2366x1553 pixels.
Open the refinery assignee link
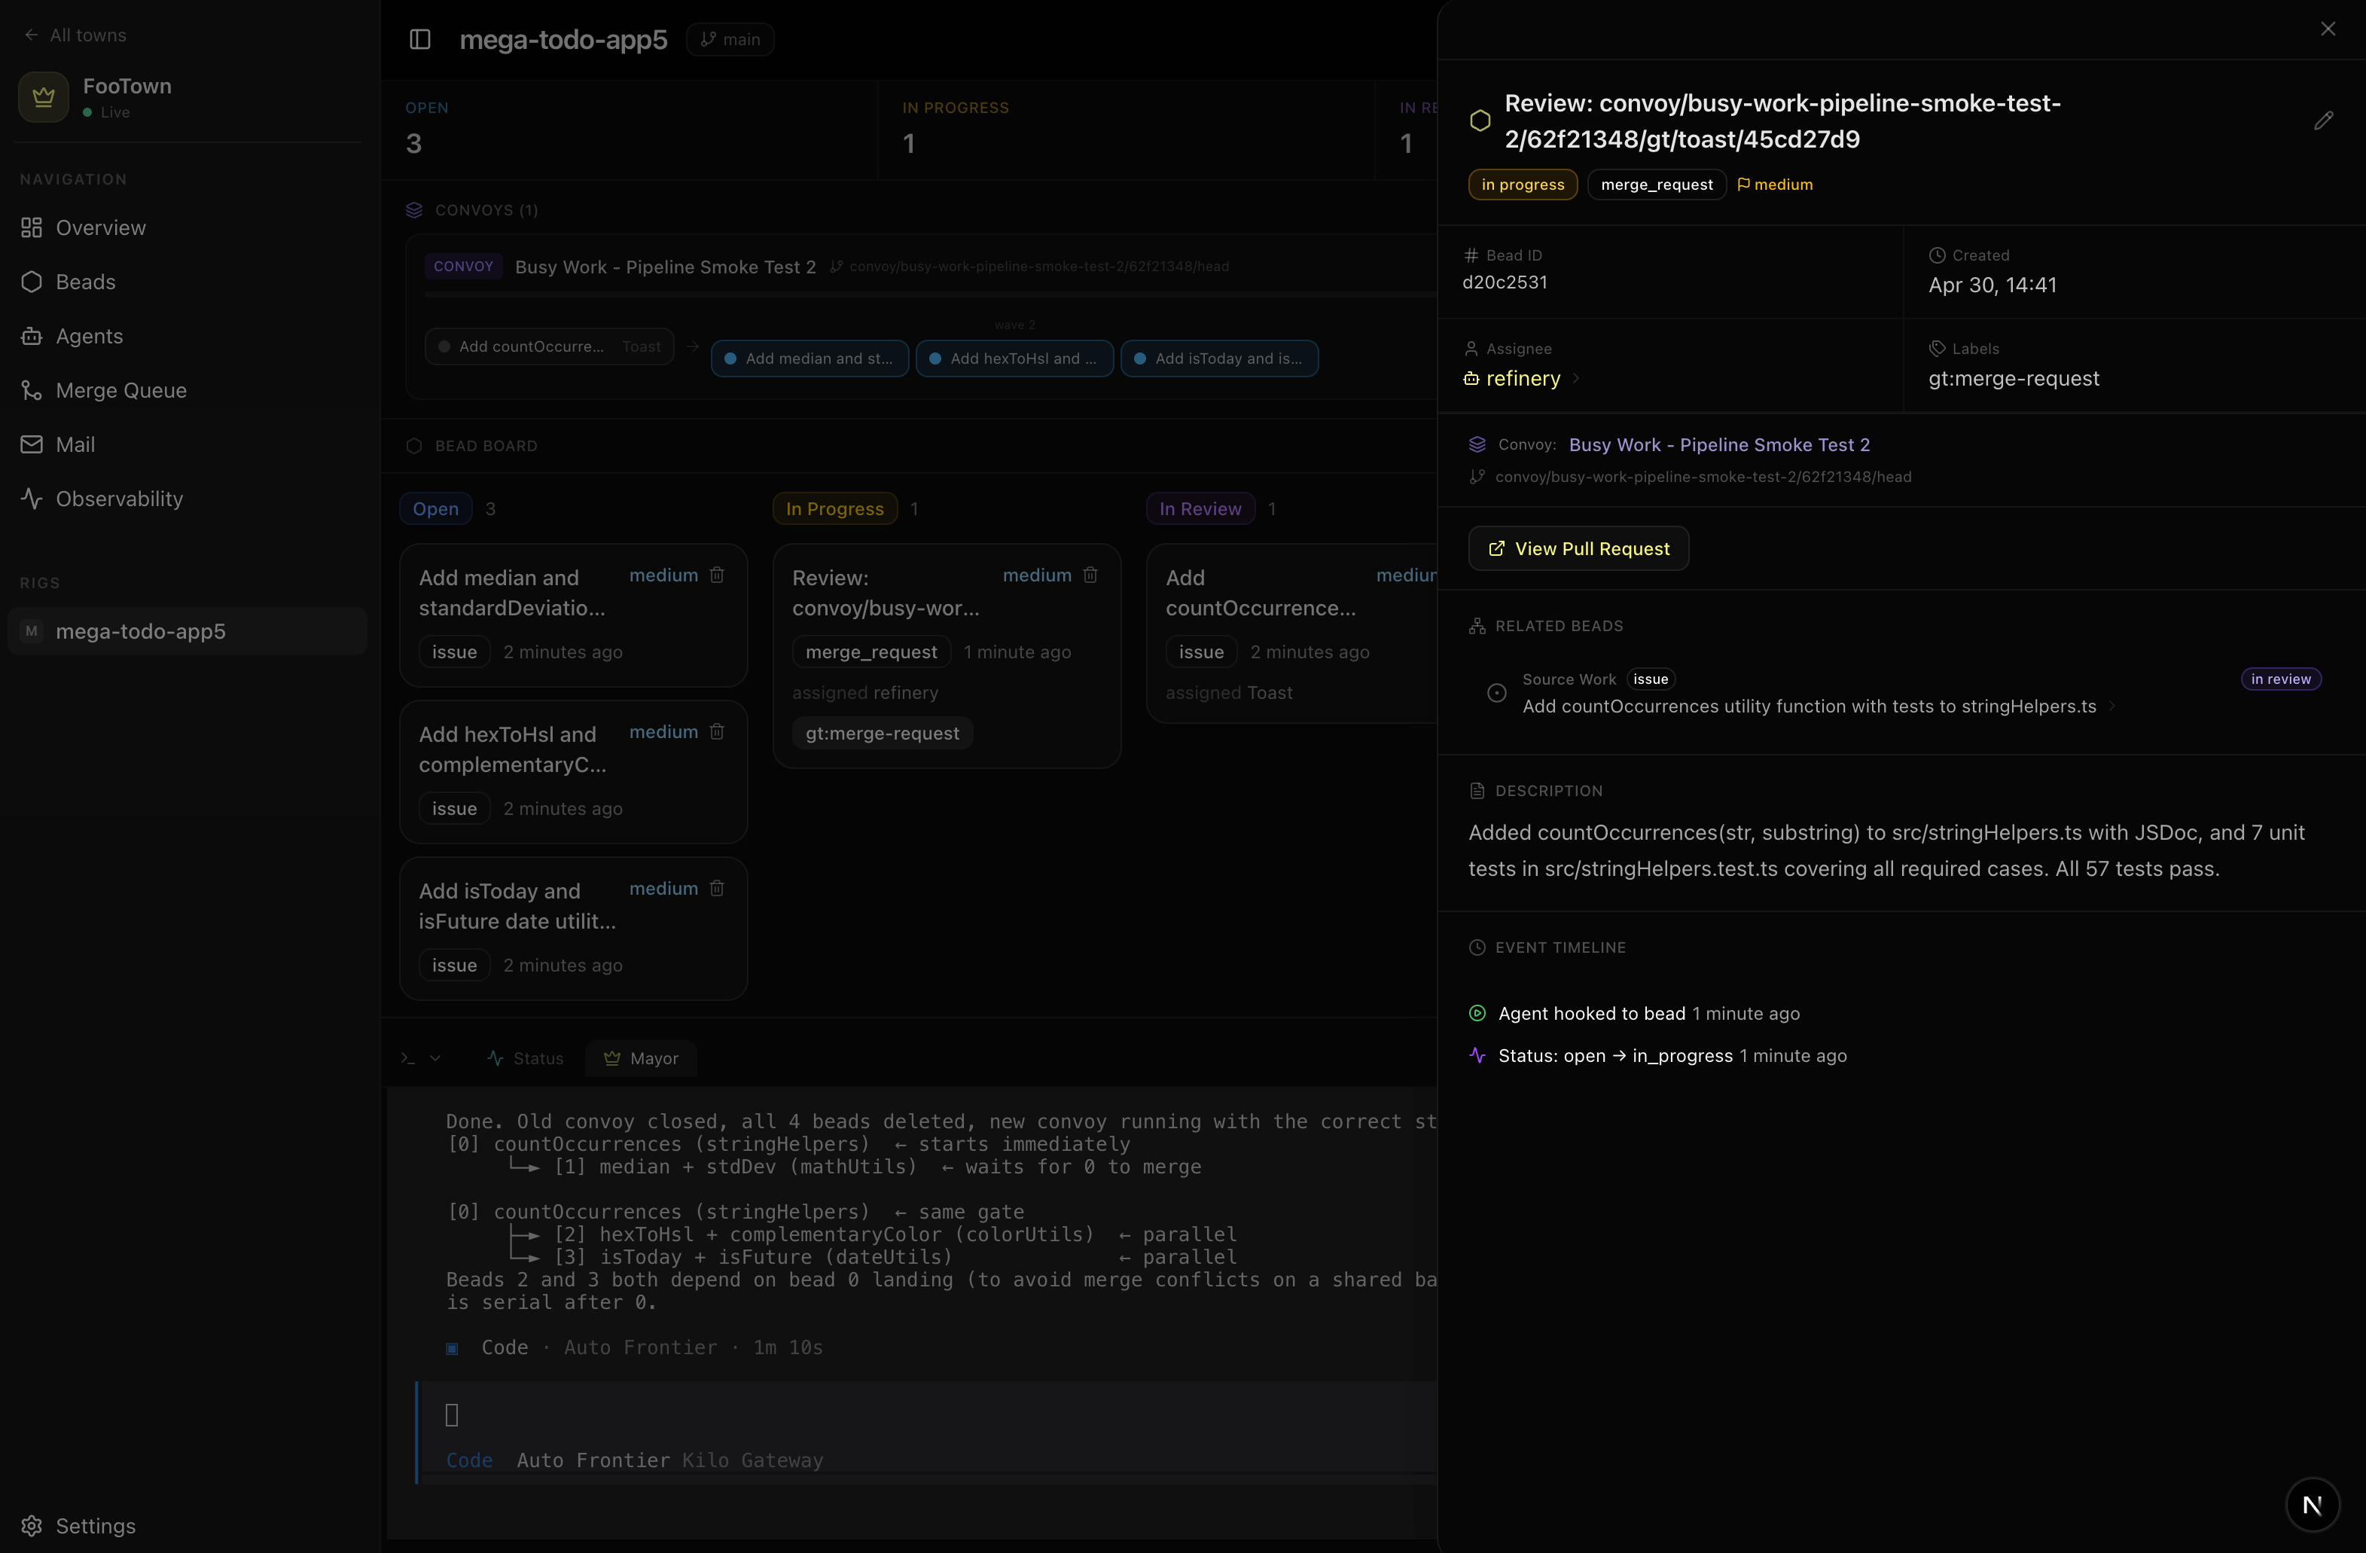pos(1521,379)
